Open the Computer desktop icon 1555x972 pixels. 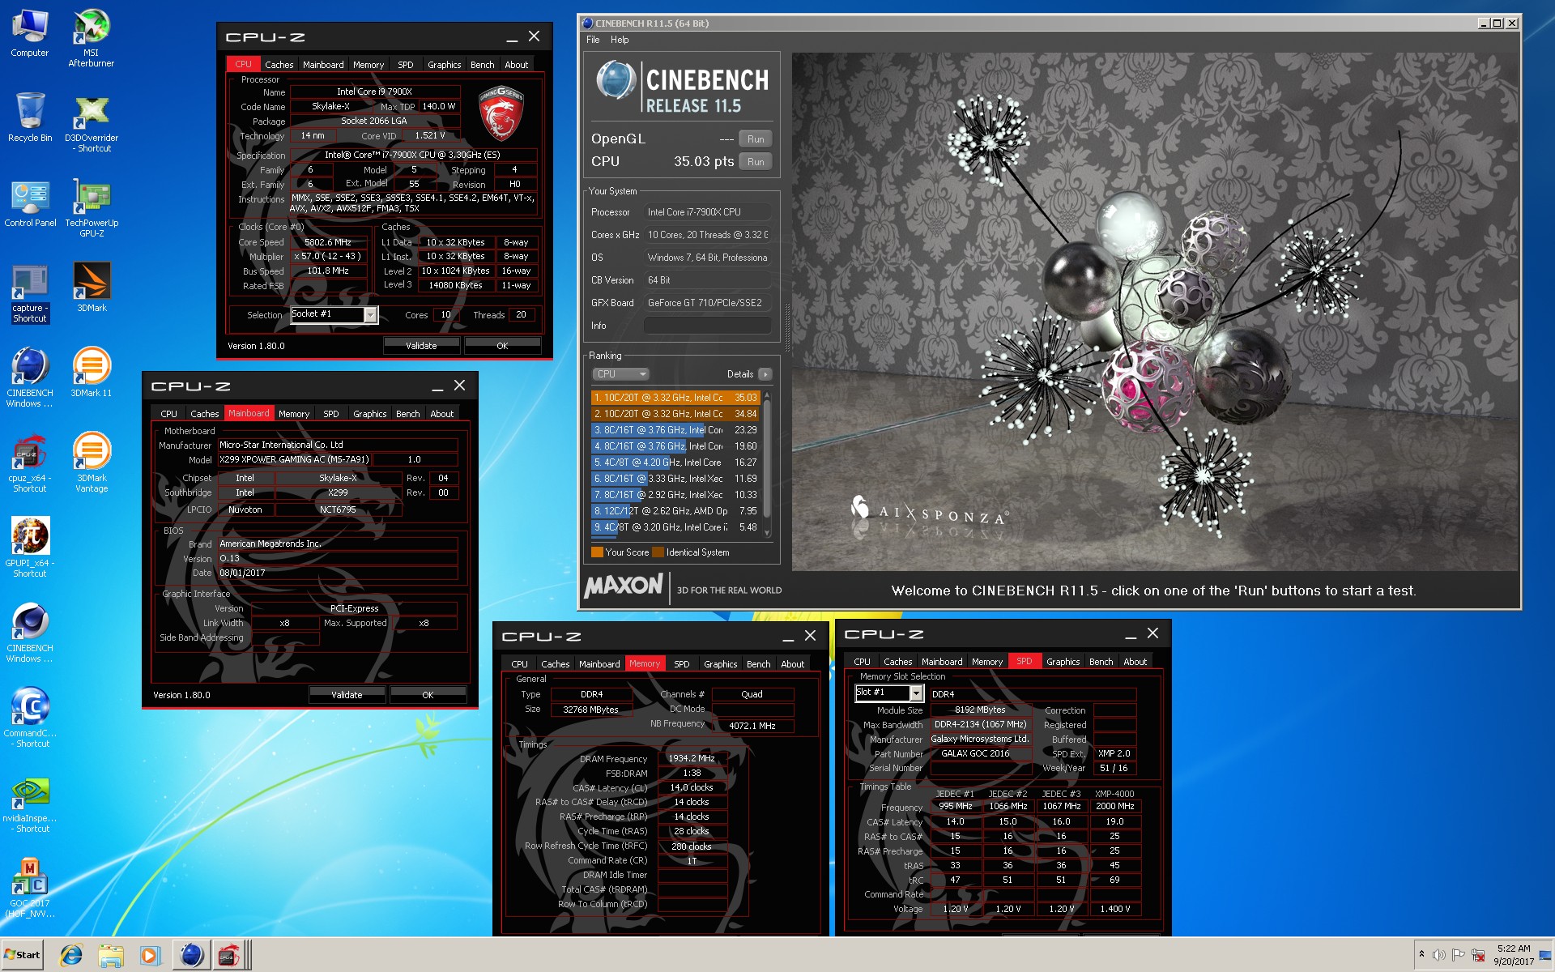point(30,34)
